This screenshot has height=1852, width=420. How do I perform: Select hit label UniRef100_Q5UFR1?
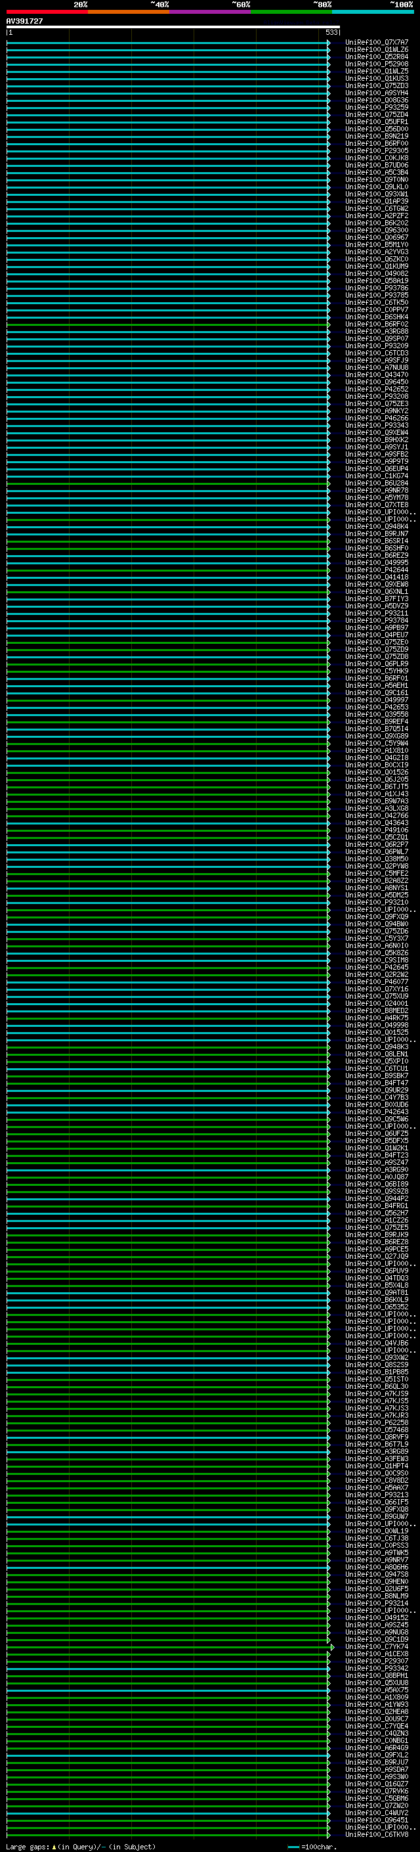[377, 122]
